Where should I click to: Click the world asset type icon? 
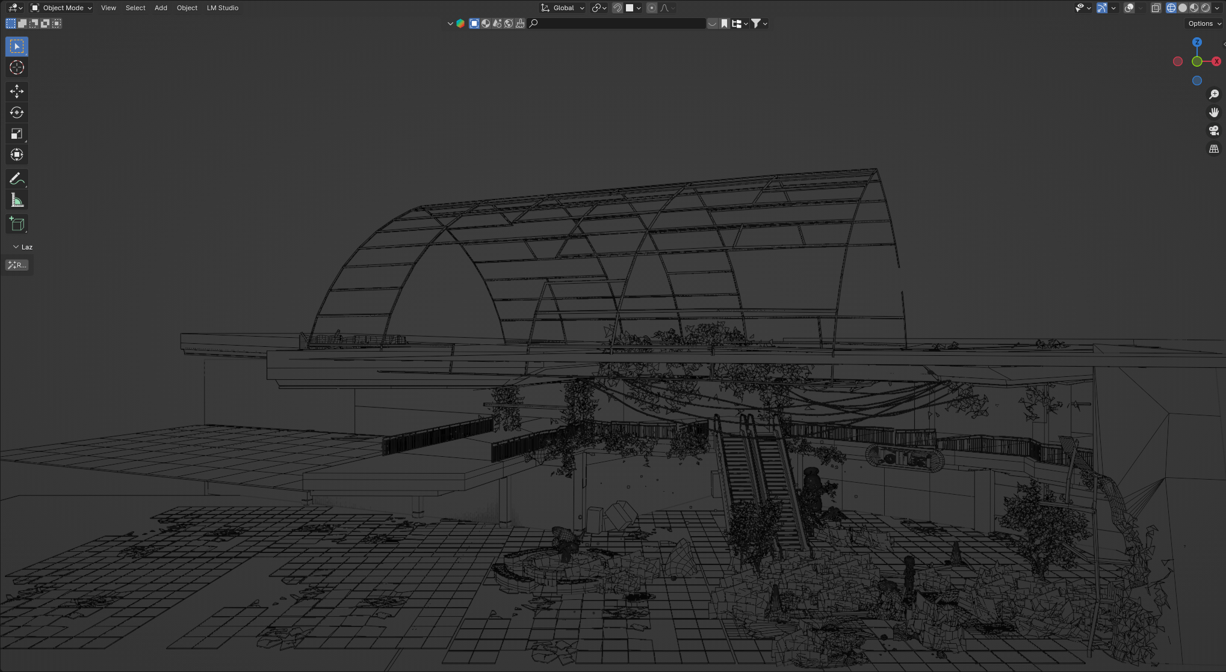pos(509,23)
